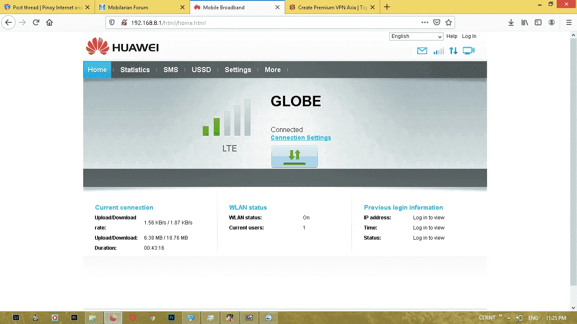Open the ENG input language indicator
The height and width of the screenshot is (324, 577).
533,318
